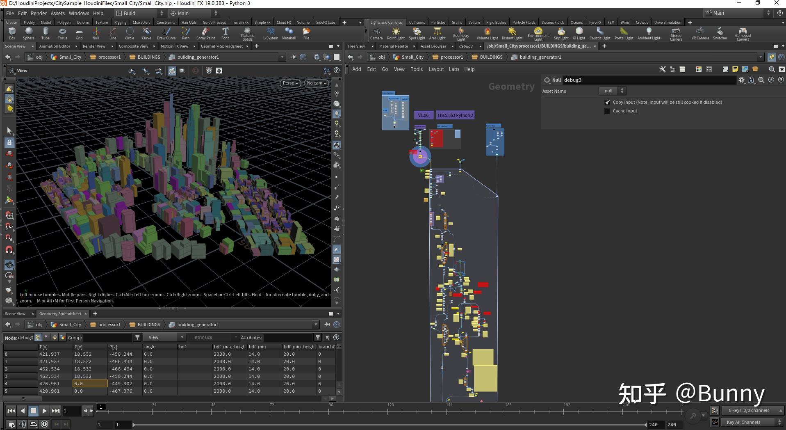This screenshot has height=430, width=786.
Task: Open the Render menu
Action: click(x=39, y=13)
